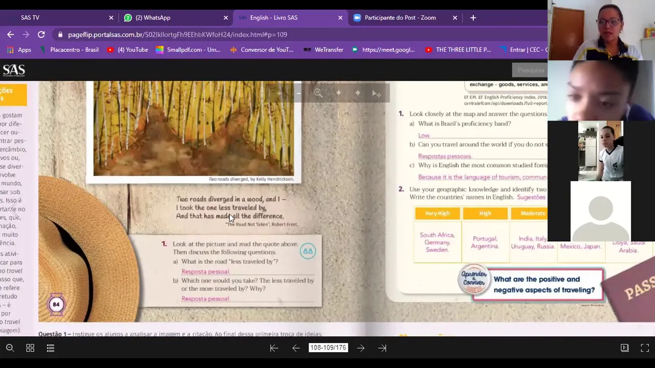Click the 'Portugal, Argentina' cell
655x368 pixels.
(485, 242)
